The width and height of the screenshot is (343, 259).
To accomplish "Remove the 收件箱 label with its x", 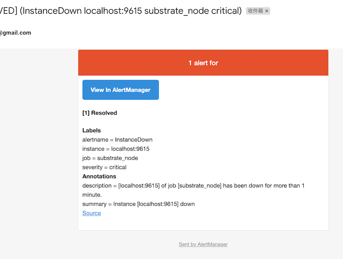I will (267, 11).
